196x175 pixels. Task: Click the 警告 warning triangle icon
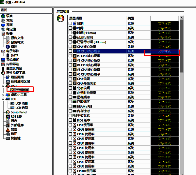point(8,129)
